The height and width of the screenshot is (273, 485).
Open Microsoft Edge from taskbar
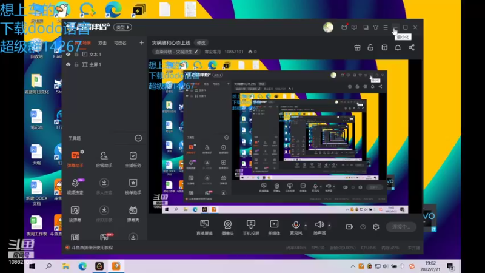pyautogui.click(x=82, y=266)
